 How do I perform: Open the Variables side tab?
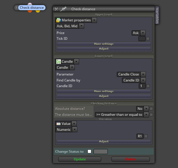[157, 16]
